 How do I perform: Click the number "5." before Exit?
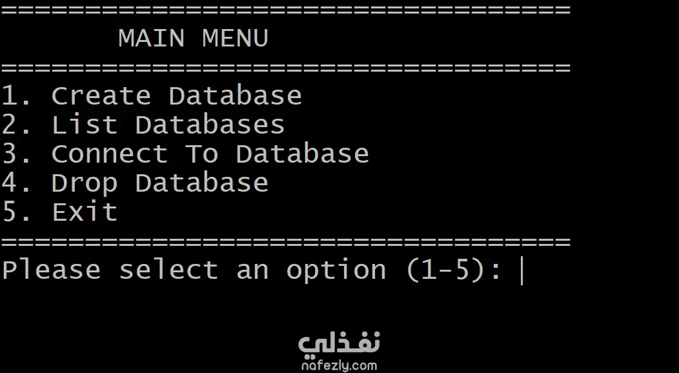coord(16,212)
